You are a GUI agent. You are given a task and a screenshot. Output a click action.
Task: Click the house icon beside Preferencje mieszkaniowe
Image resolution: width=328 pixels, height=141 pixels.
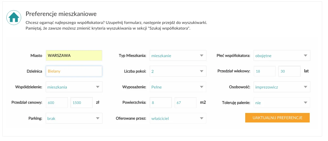click(x=14, y=17)
